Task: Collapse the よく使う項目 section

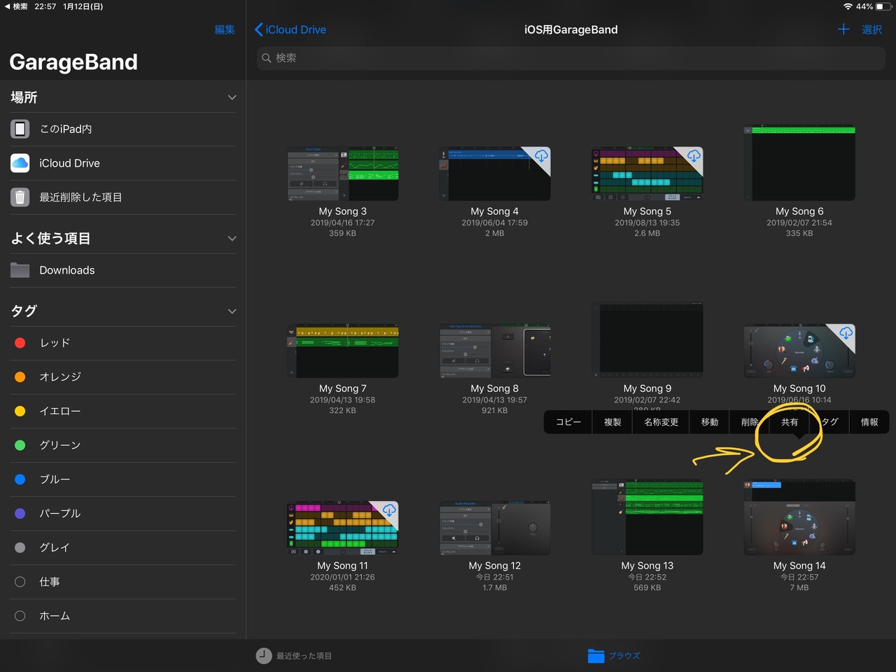Action: point(232,239)
